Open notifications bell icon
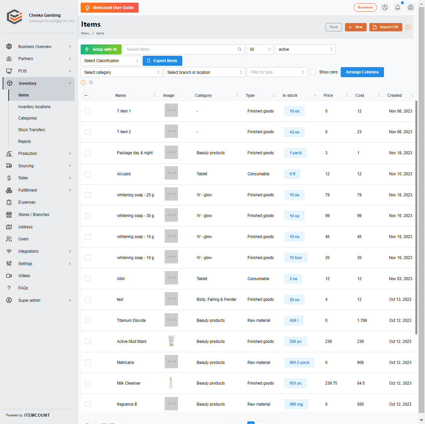This screenshot has width=425, height=424. tap(398, 7)
